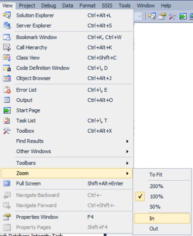Click the Bookmark Window icon

[x=7, y=37]
